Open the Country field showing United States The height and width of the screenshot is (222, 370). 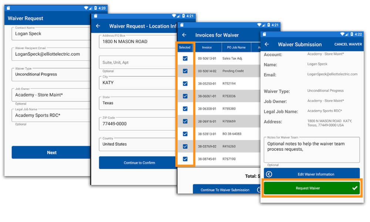pyautogui.click(x=137, y=144)
